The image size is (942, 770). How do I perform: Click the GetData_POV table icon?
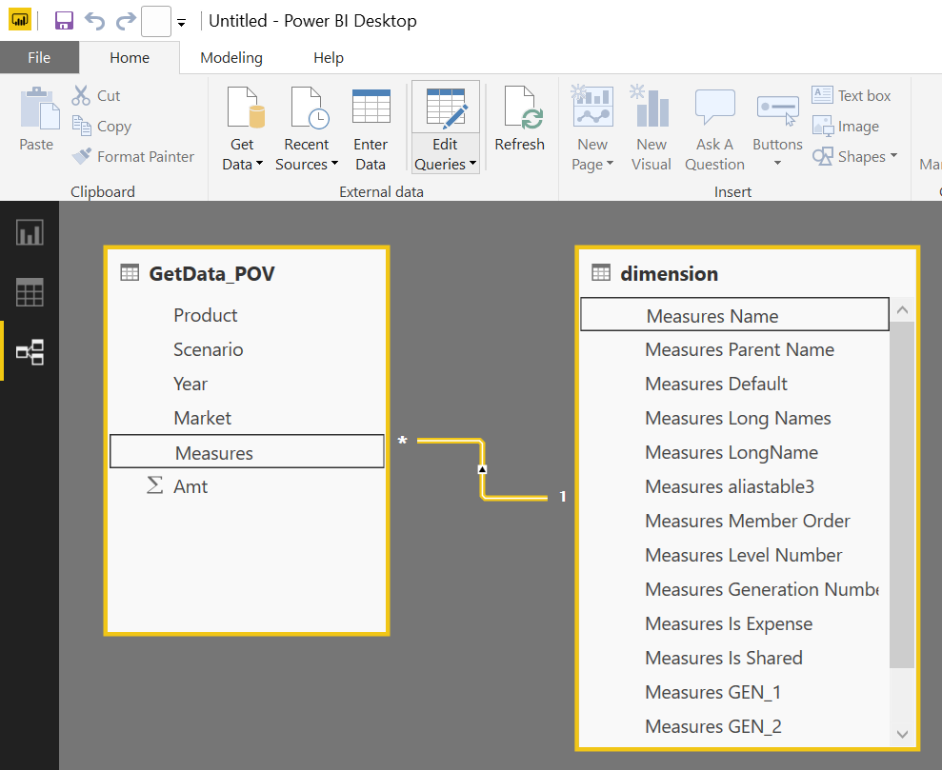point(130,273)
